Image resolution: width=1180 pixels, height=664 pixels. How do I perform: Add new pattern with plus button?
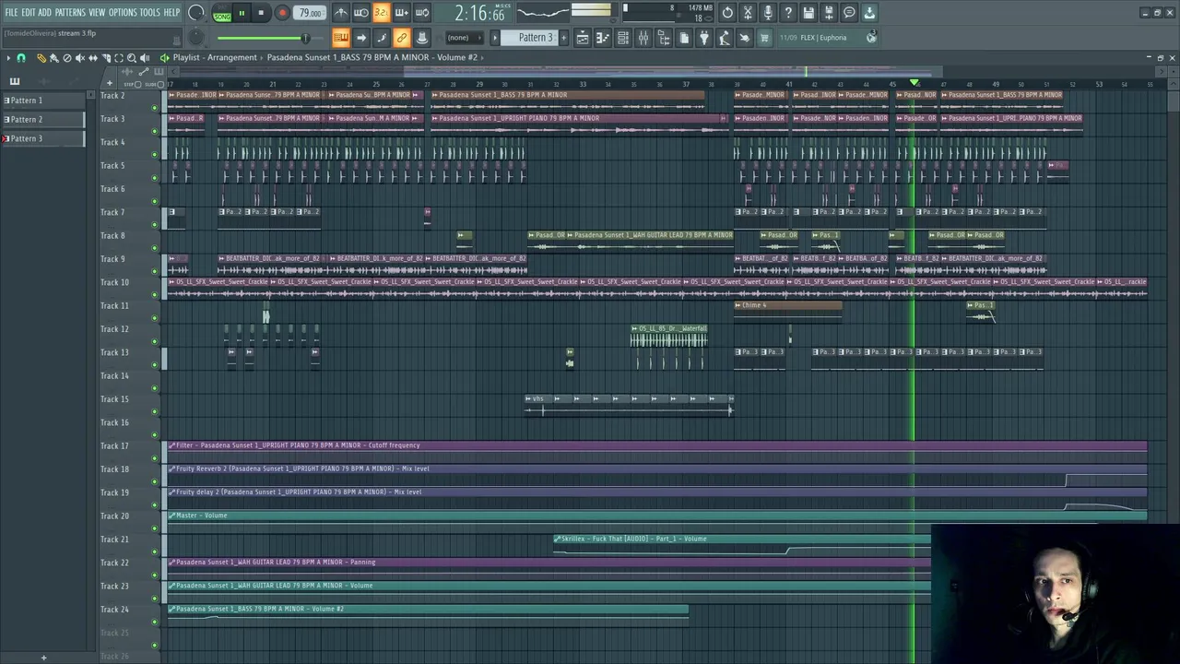(562, 38)
